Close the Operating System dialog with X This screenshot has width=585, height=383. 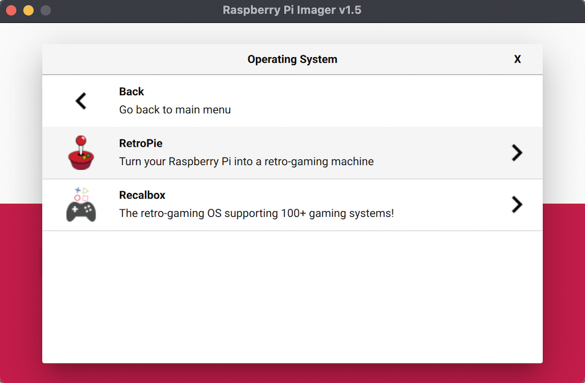(517, 59)
